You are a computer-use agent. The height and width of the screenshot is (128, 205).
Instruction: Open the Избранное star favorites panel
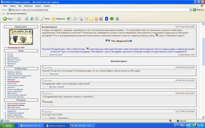click(58, 19)
